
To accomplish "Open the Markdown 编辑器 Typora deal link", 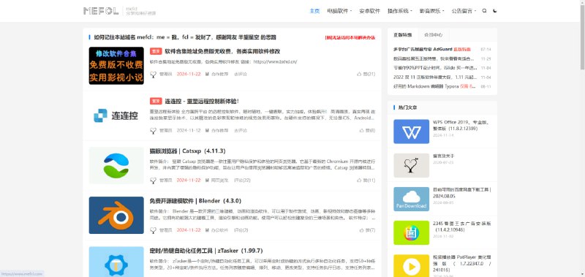I will 434,86.
